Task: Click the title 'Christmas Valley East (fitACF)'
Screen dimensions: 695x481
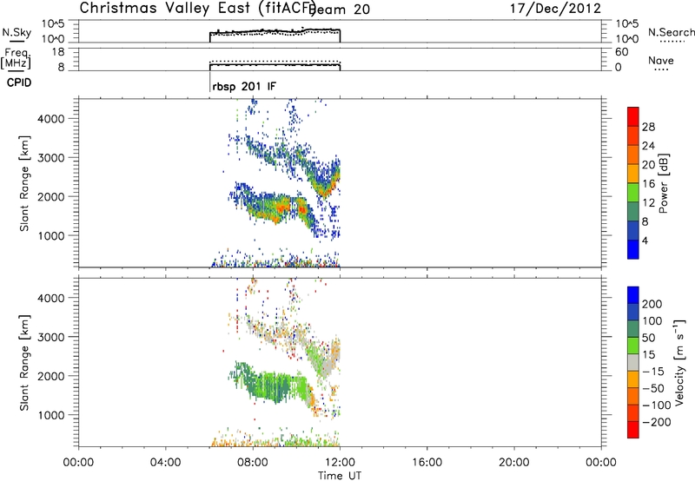Action: 197,9
